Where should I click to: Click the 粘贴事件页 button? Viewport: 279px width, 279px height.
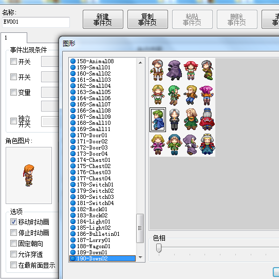(192, 19)
